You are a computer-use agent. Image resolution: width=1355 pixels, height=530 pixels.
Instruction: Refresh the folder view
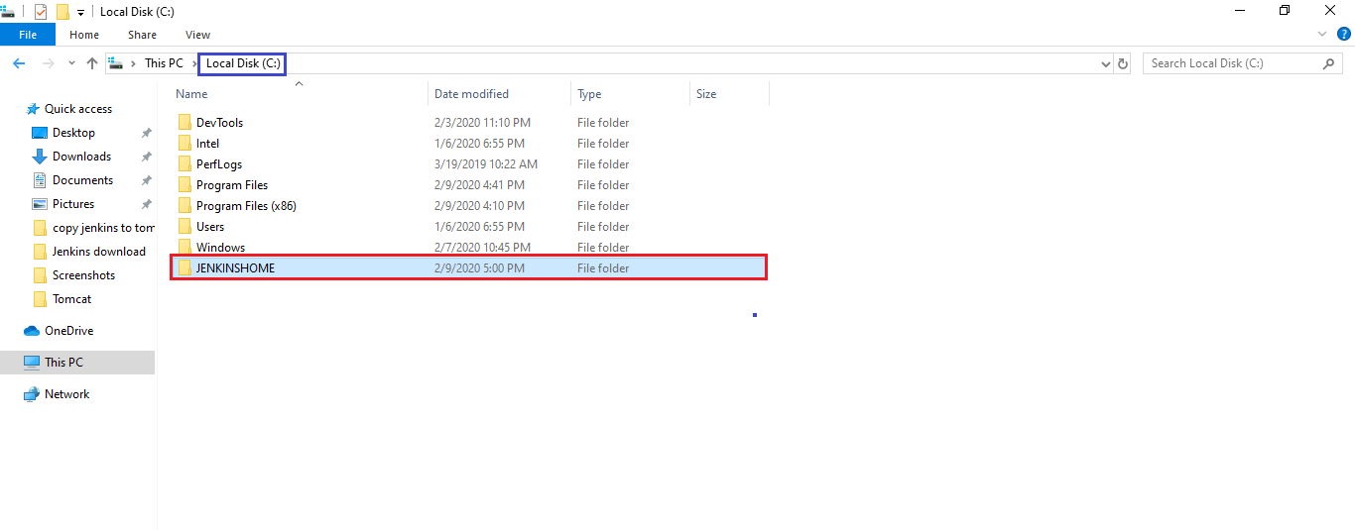[1123, 63]
